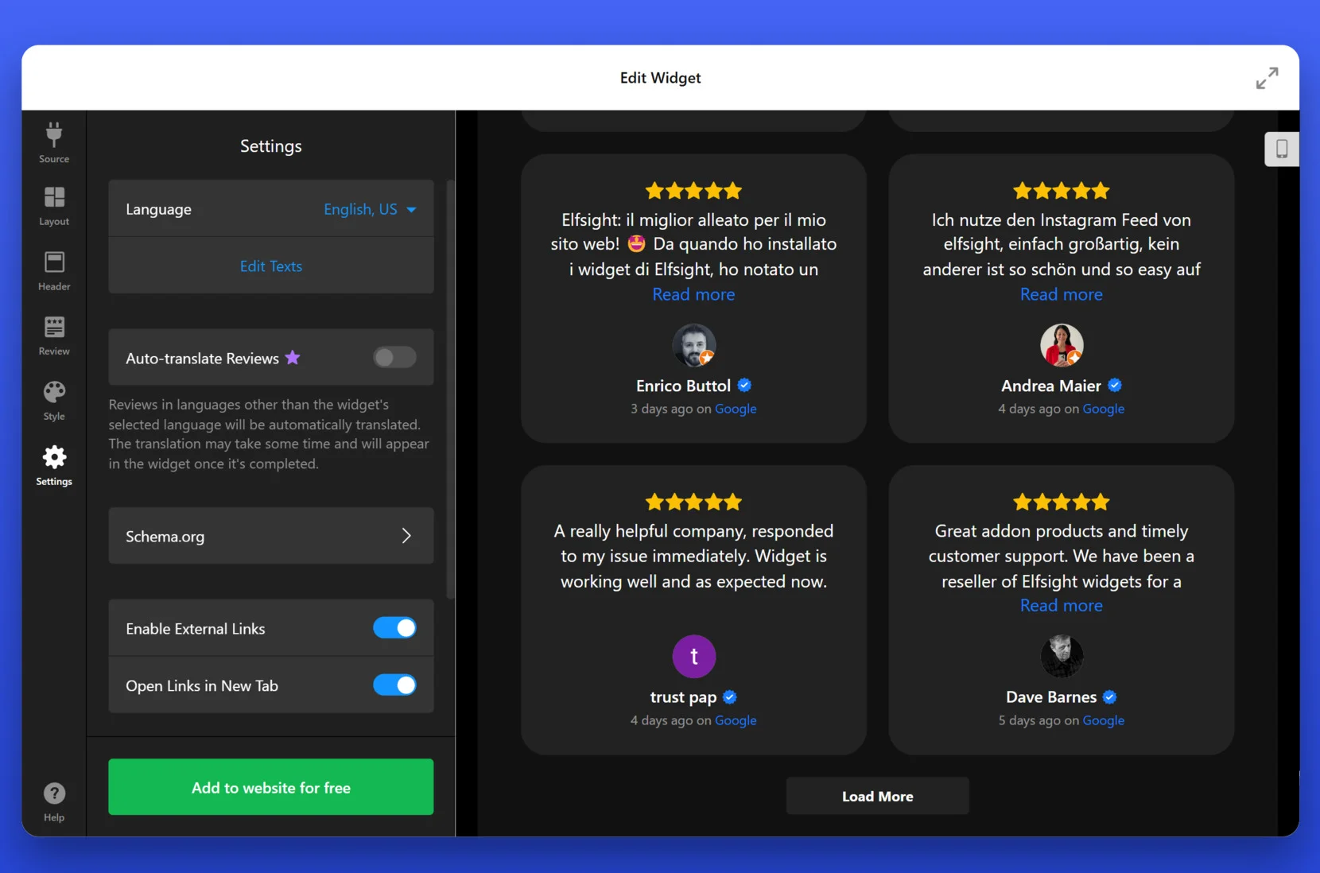This screenshot has height=873, width=1320.
Task: Read more of Andrea Maier's review
Action: click(x=1062, y=294)
